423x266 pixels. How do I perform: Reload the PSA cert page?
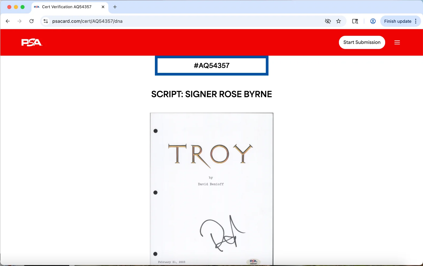point(31,21)
